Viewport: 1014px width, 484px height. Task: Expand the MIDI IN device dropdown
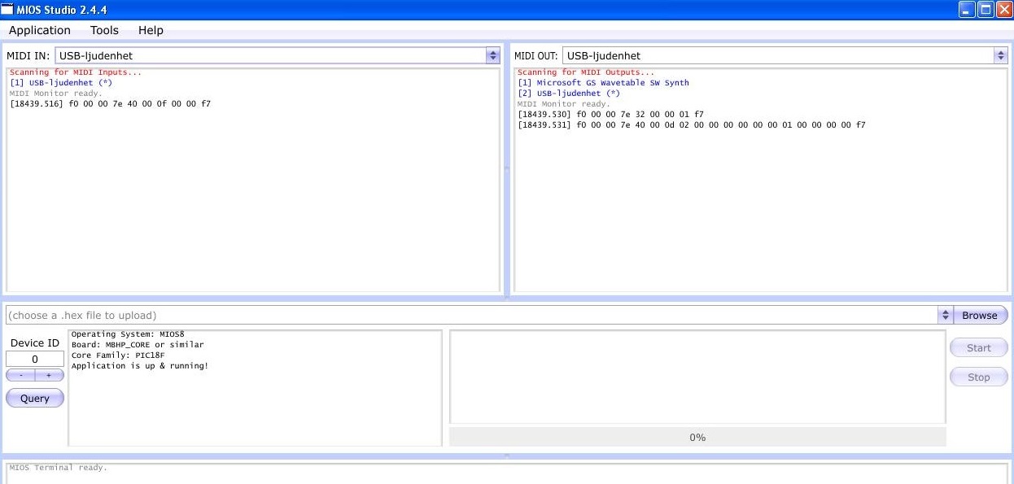pyautogui.click(x=492, y=55)
